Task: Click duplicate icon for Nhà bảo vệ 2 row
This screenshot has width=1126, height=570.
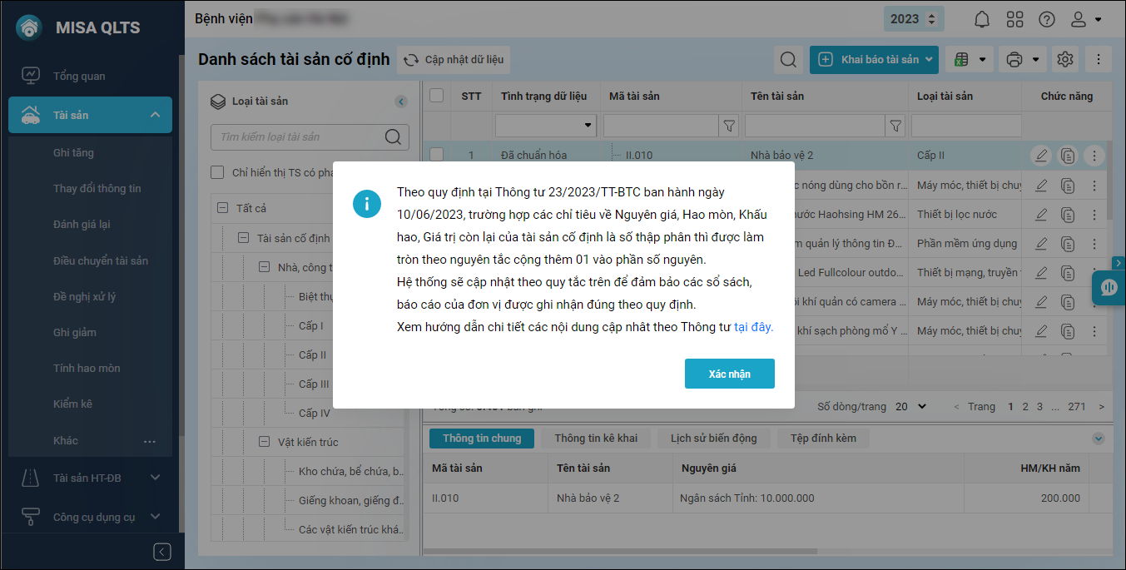Action: click(1068, 156)
